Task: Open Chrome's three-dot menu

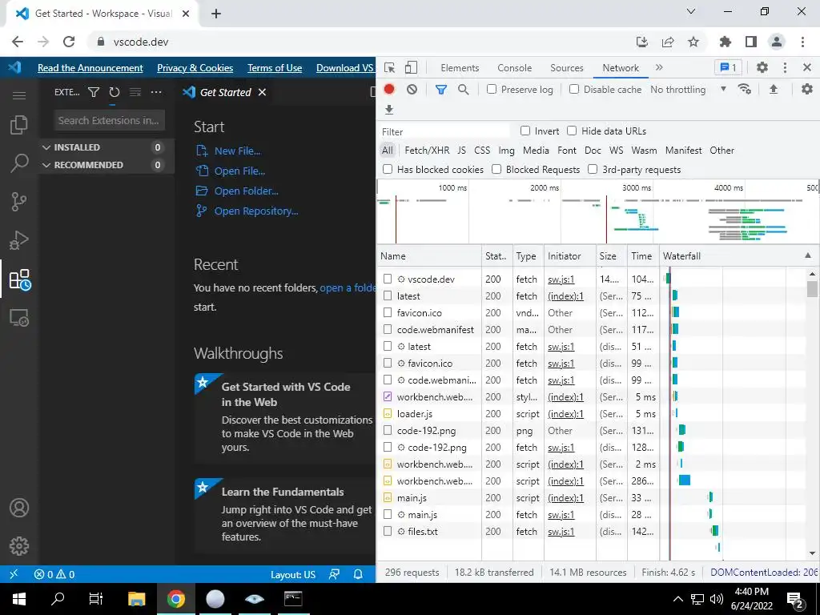Action: coord(802,42)
